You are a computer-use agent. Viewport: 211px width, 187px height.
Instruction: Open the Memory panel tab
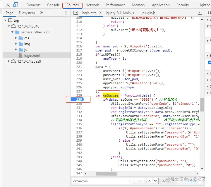[139, 5]
